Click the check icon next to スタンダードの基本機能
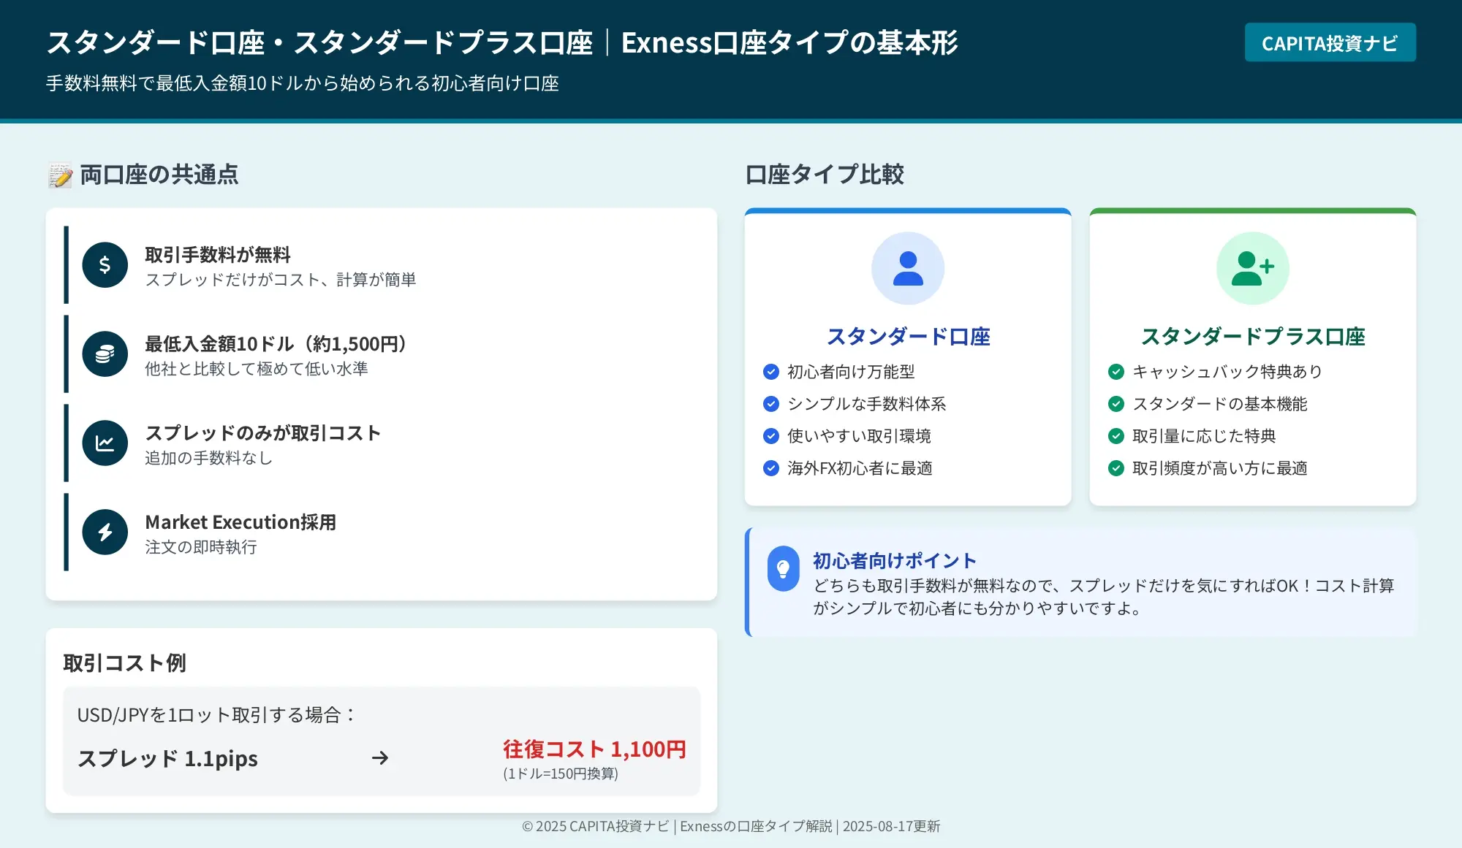The image size is (1462, 848). point(1116,404)
